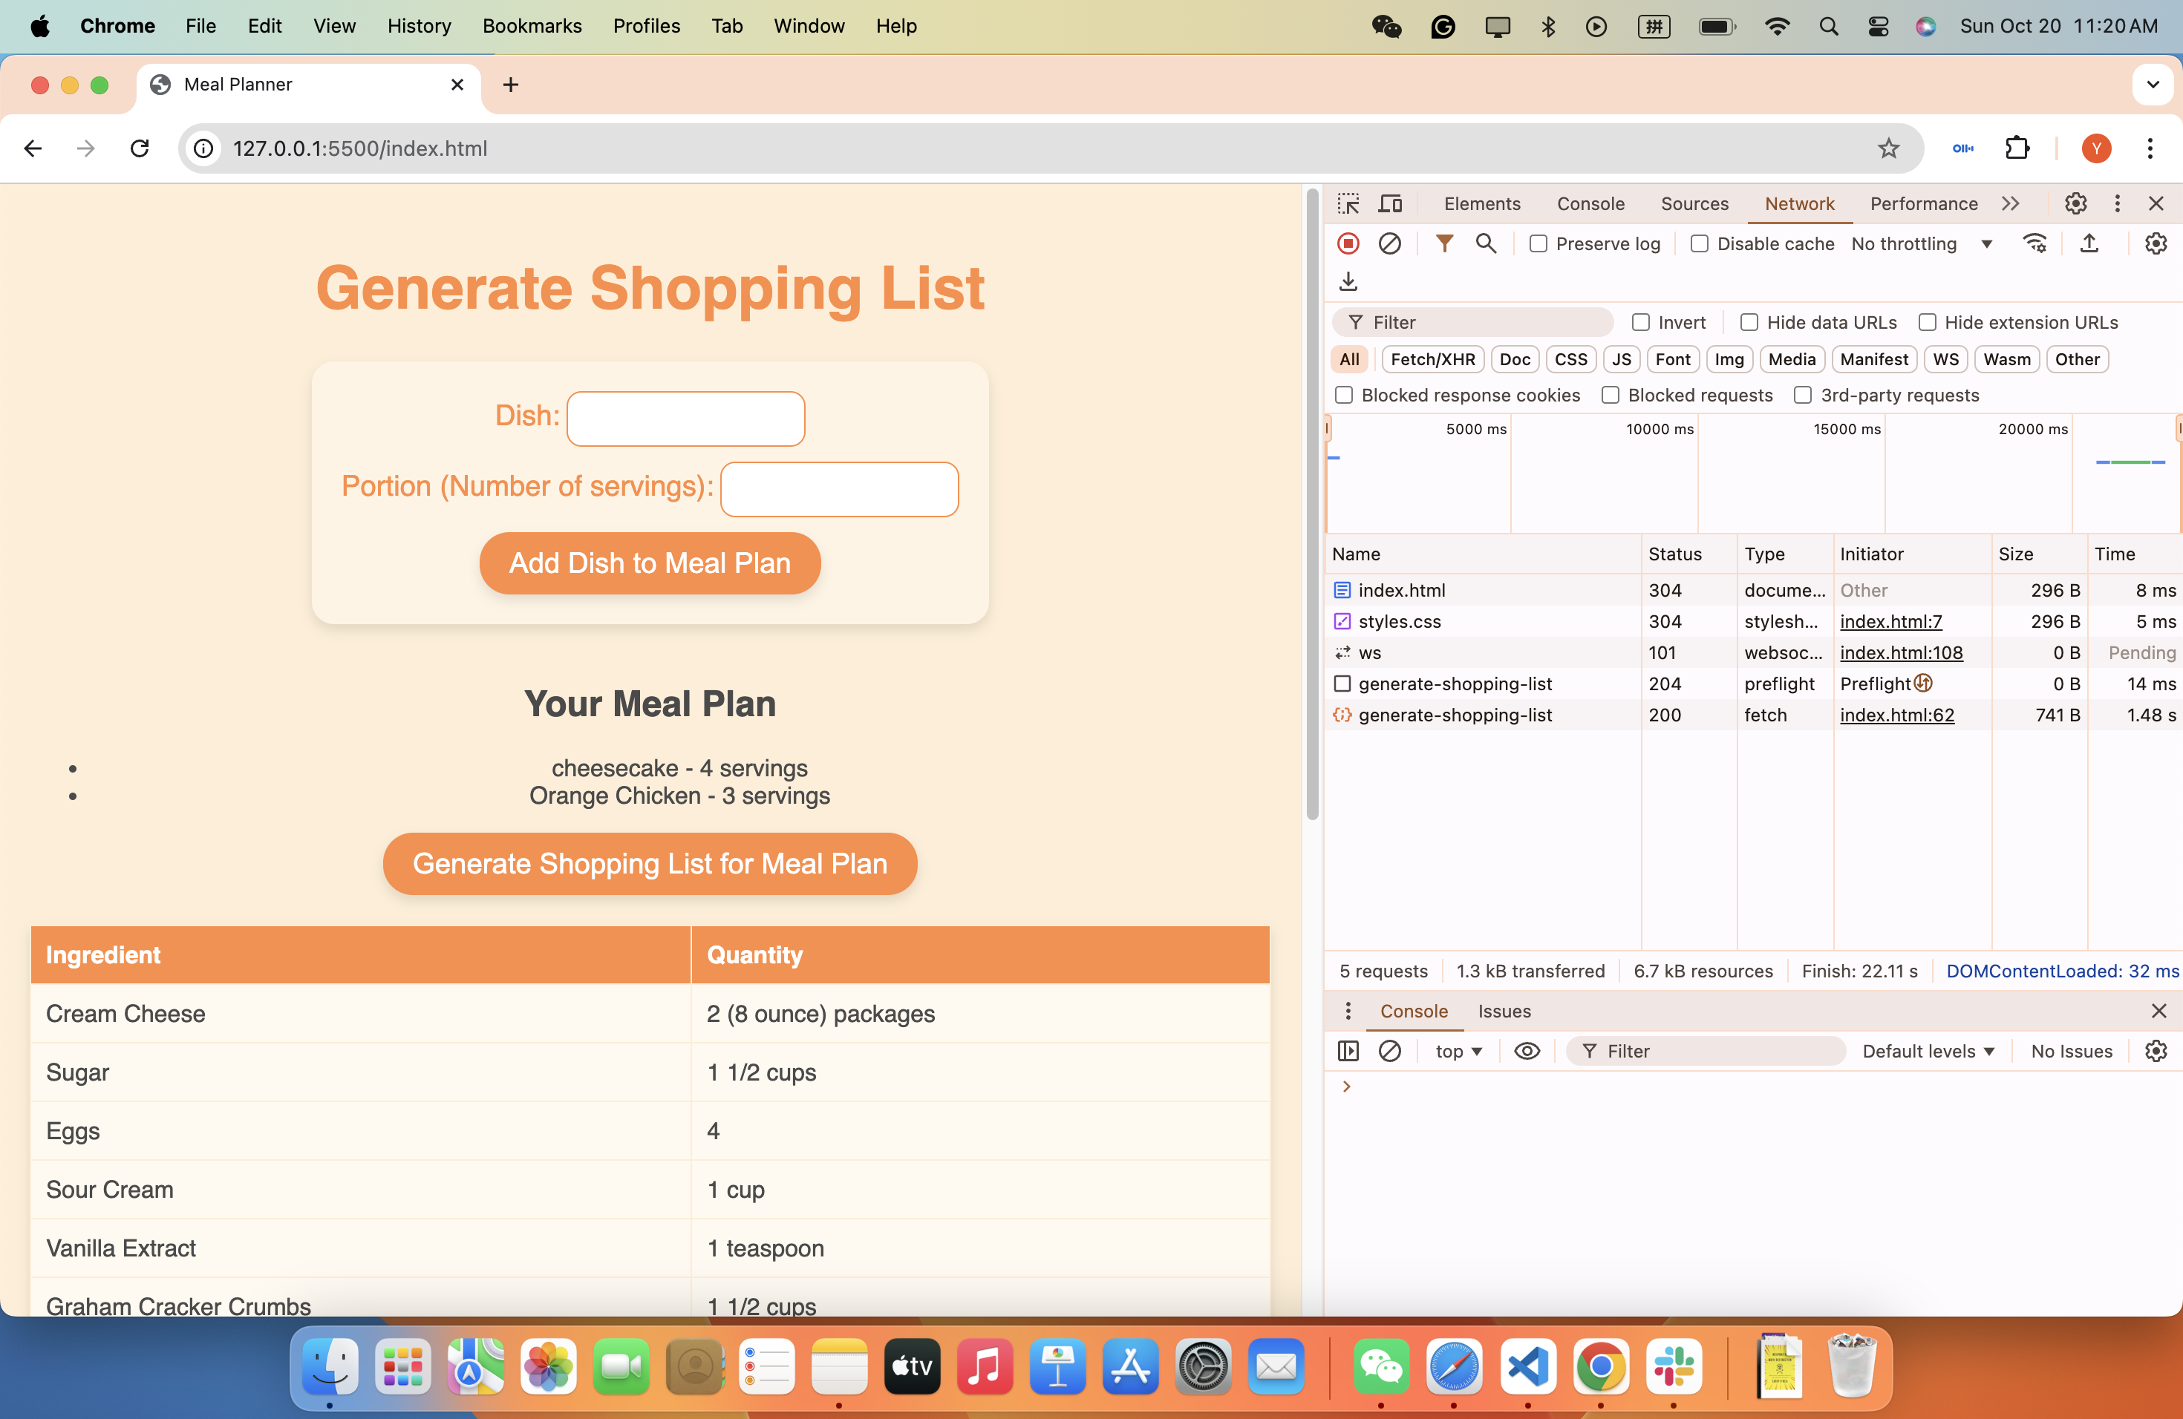Open network search magnifier icon
This screenshot has height=1419, width=2183.
pos(1485,244)
